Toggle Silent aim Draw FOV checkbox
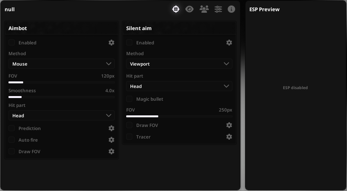The width and height of the screenshot is (347, 191). click(x=129, y=125)
